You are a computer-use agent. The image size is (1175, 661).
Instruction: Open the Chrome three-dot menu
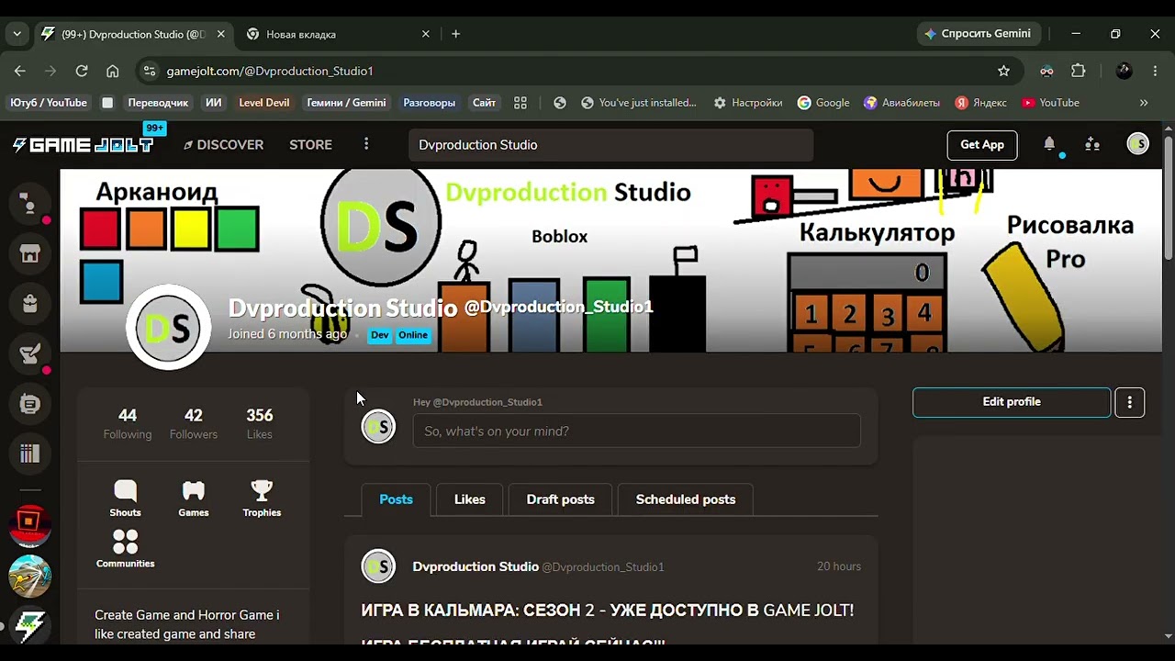click(x=1155, y=71)
